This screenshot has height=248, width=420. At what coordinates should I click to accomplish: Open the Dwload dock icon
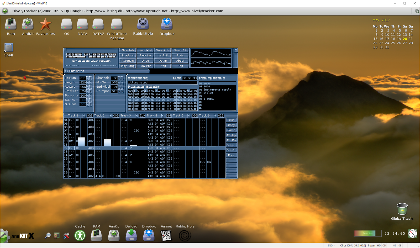tap(131, 235)
